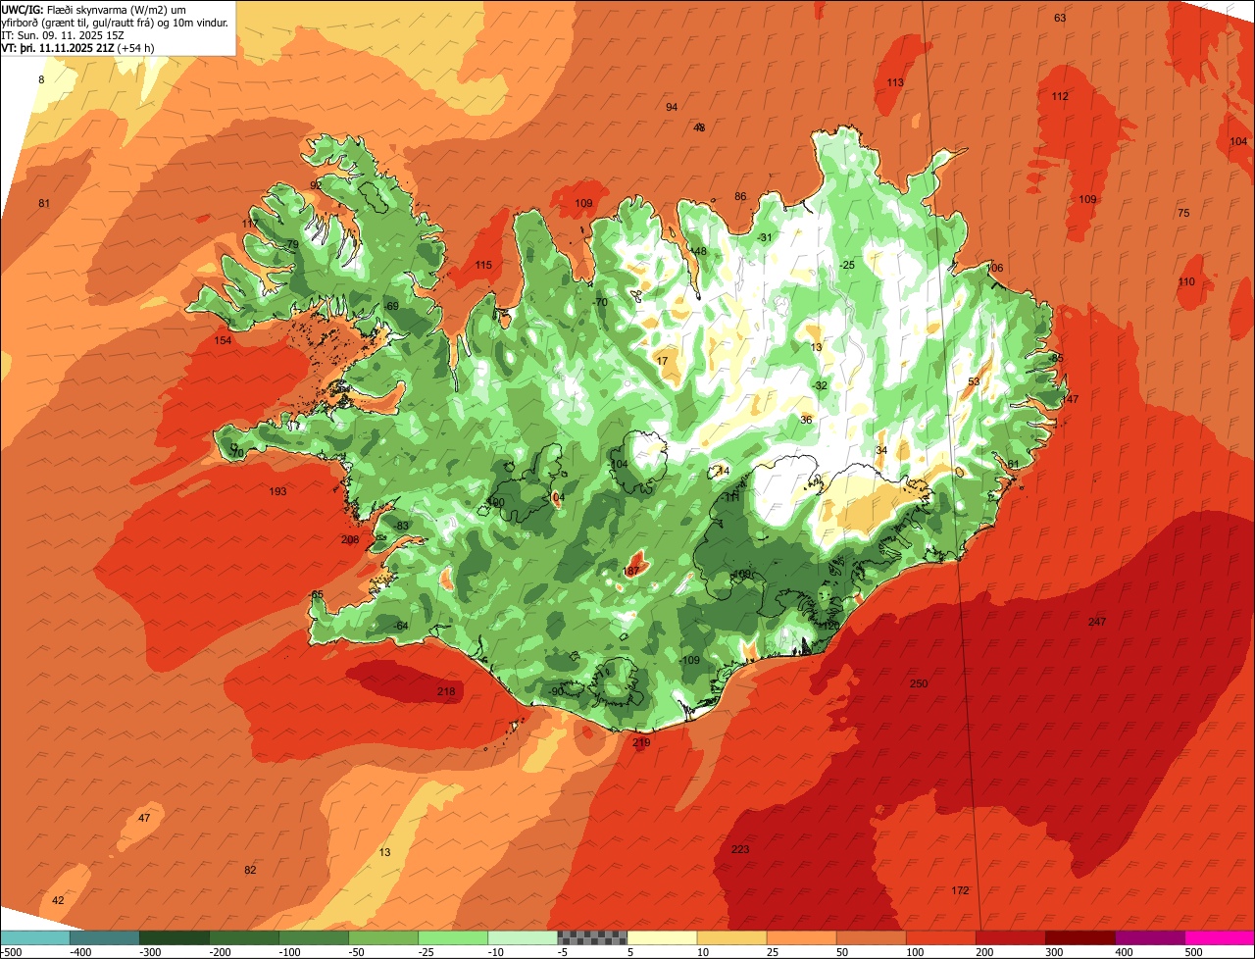
Task: Select the pale yellow swatch between 5 and 10
Action: [661, 937]
